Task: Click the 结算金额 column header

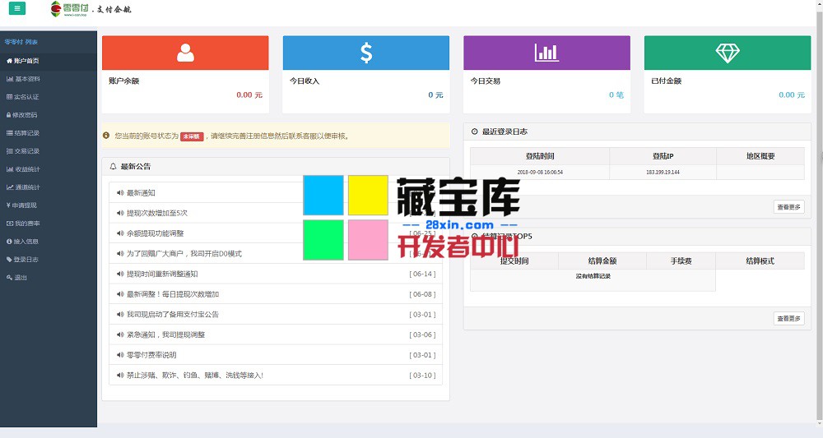Action: pyautogui.click(x=602, y=261)
